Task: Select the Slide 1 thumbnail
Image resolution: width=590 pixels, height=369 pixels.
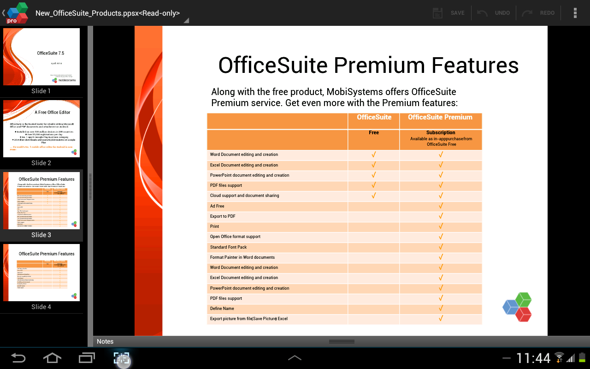Action: click(x=41, y=57)
